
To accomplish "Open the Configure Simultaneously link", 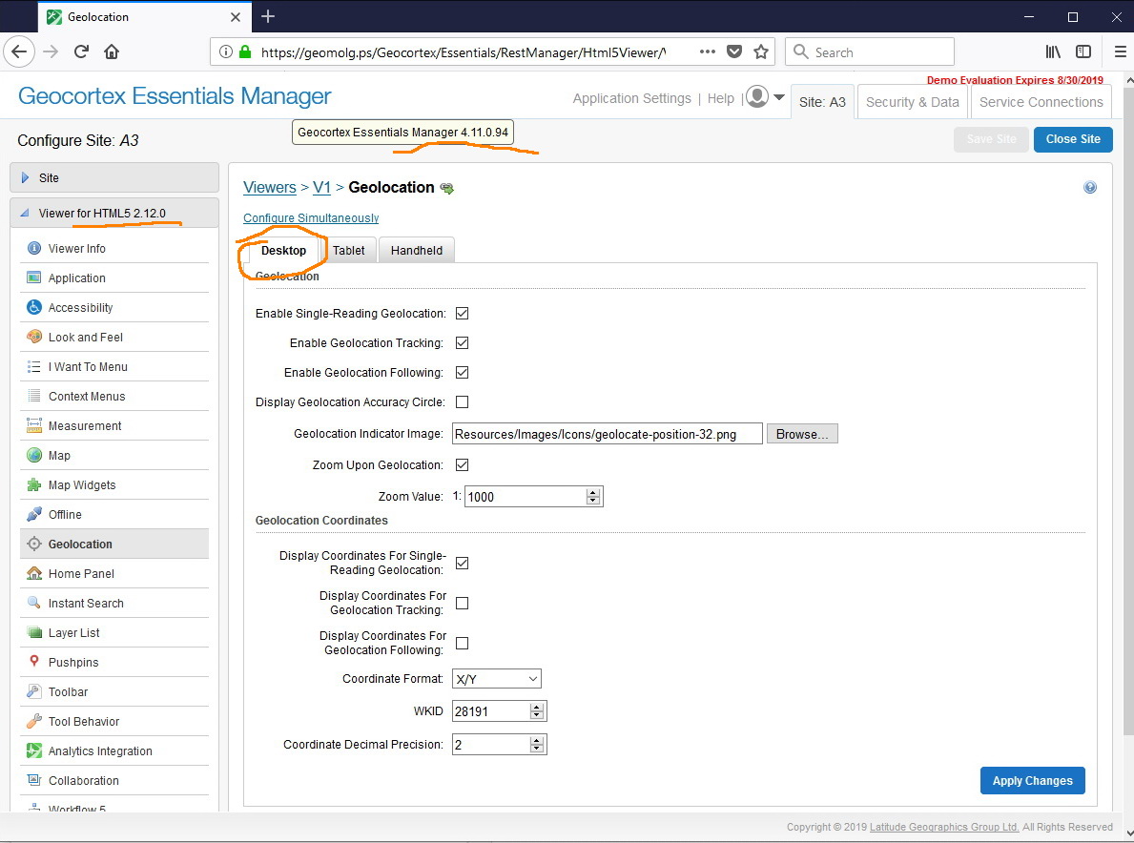I will click(311, 217).
